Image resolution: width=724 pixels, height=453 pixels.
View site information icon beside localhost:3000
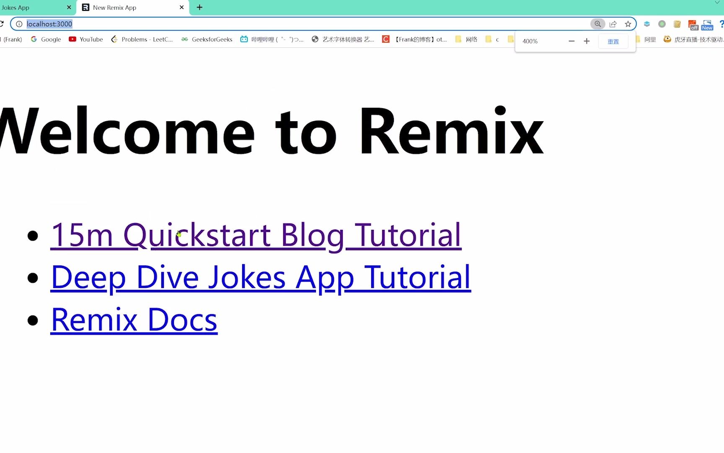click(19, 24)
